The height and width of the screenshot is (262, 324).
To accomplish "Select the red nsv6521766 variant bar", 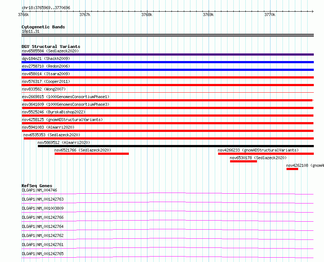I will coord(92,154).
